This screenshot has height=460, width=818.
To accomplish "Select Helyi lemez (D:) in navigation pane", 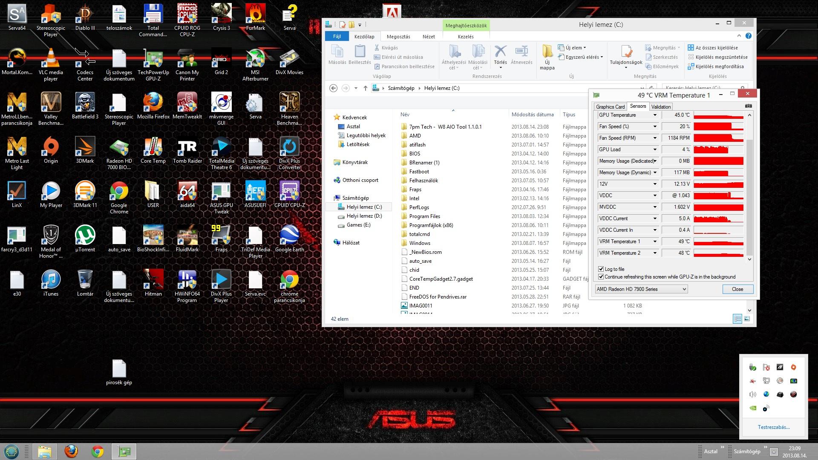I will pos(364,216).
